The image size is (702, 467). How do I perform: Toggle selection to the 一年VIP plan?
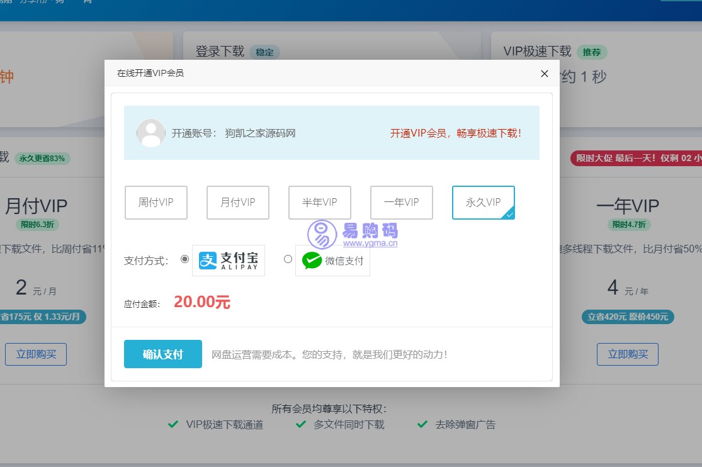point(401,202)
